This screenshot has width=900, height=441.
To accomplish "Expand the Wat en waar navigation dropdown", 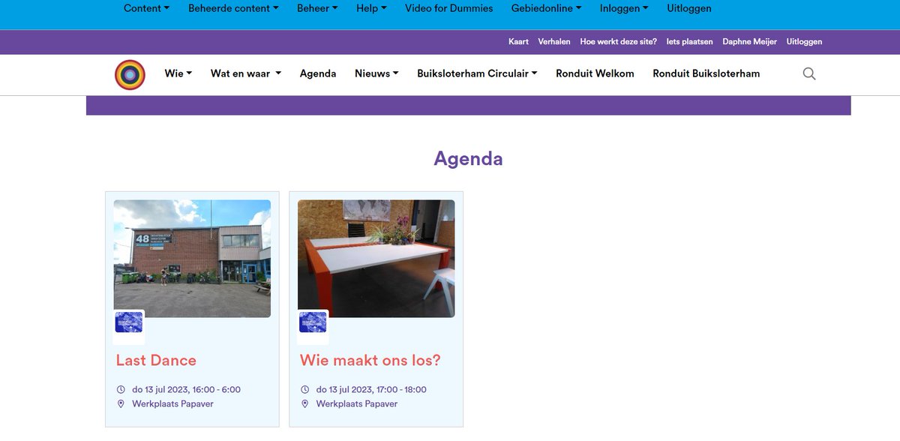I will point(245,73).
